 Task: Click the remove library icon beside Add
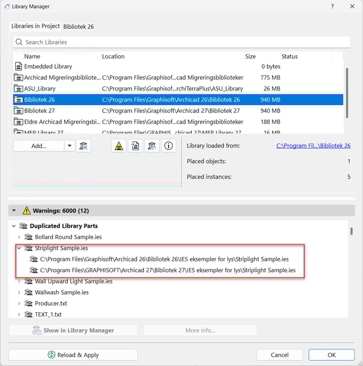click(x=83, y=145)
